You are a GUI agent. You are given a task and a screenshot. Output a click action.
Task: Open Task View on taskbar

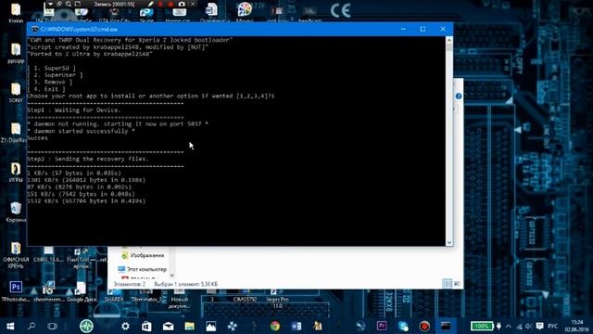click(52, 326)
